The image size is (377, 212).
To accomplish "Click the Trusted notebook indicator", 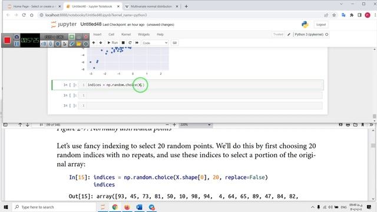I will 278,34.
